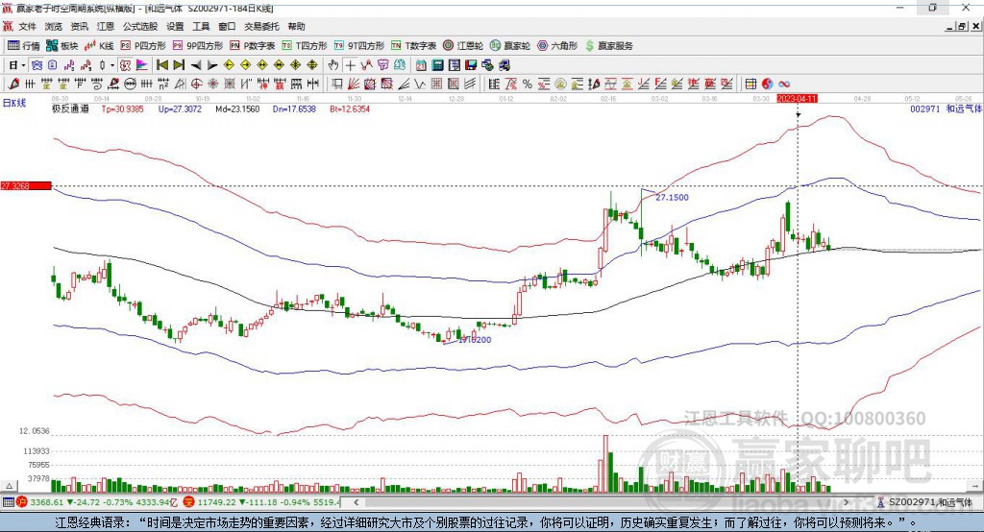This screenshot has height=532, width=984.
Task: Click the Md=23.1560 indicator value
Action: click(x=237, y=109)
